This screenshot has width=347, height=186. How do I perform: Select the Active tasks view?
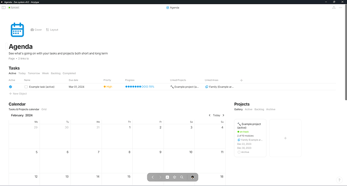pos(13,73)
